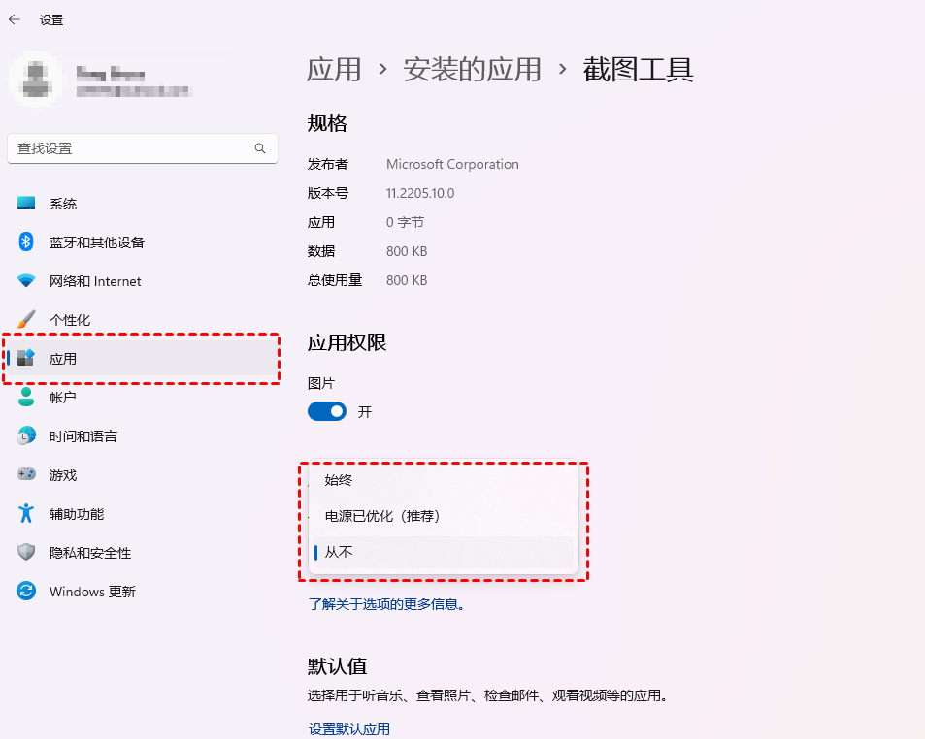The image size is (925, 739).
Task: Click 设置默认应用 link
Action: [x=348, y=729]
